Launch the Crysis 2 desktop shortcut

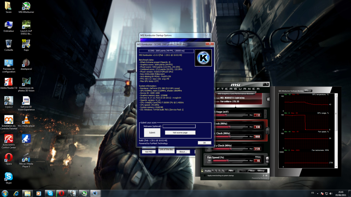(9, 102)
